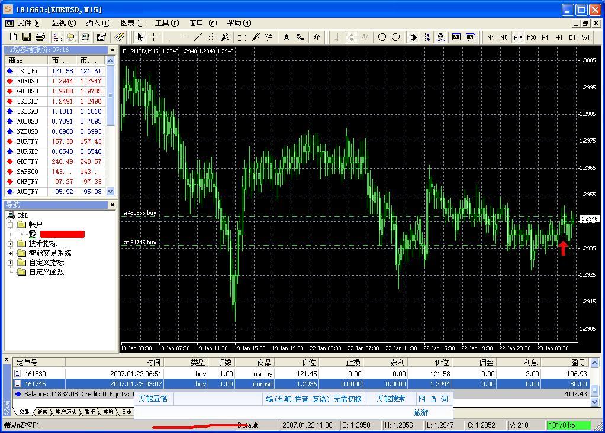Select EURUSD in market watch list
This screenshot has height=433, width=605.
tap(27, 81)
